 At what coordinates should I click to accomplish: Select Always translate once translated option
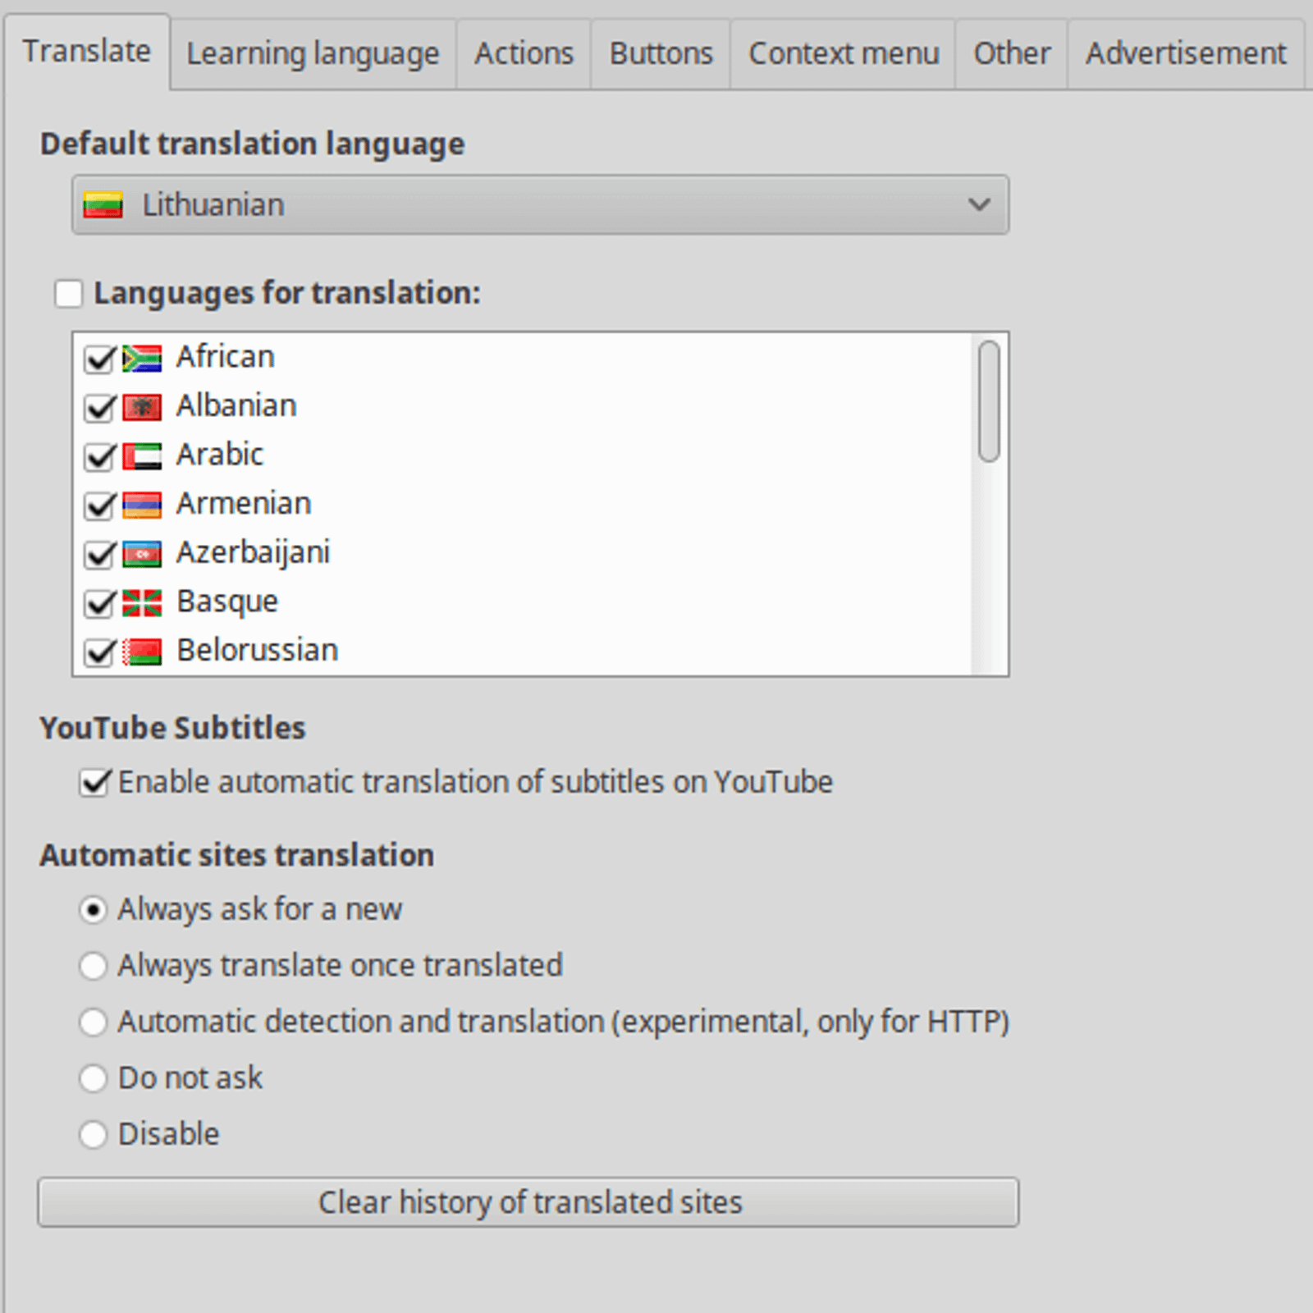[93, 966]
